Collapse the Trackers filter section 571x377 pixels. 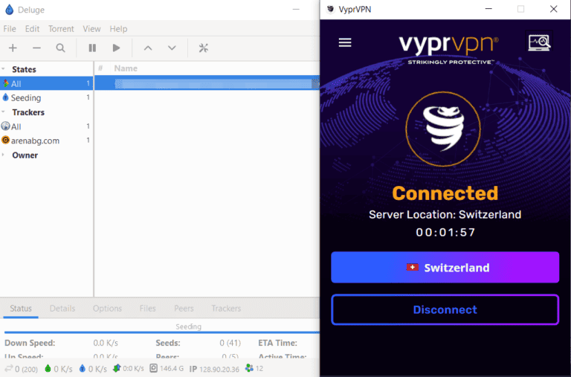(x=3, y=112)
